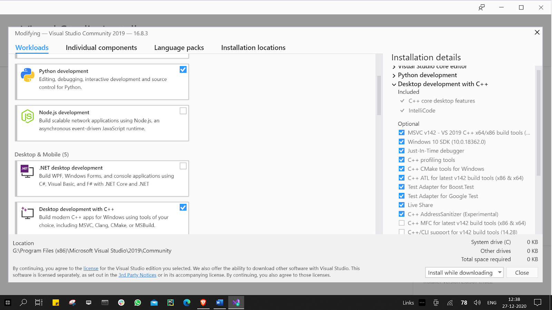Uncheck MSVC v142 build tools option
This screenshot has width=552, height=310.
[x=402, y=133]
